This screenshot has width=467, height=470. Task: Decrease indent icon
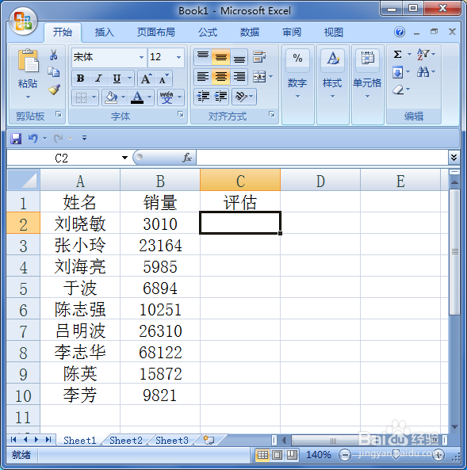coord(203,97)
